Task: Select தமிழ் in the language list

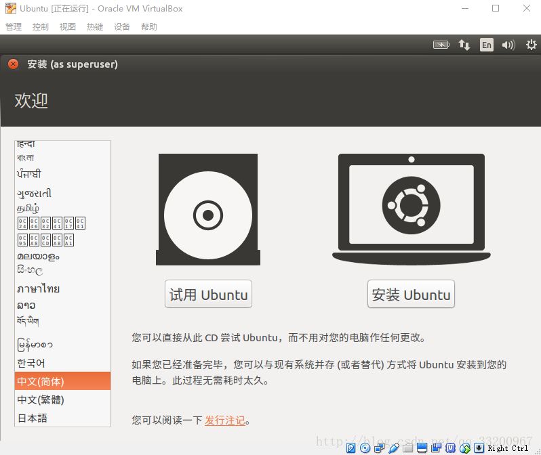Action: coord(62,208)
